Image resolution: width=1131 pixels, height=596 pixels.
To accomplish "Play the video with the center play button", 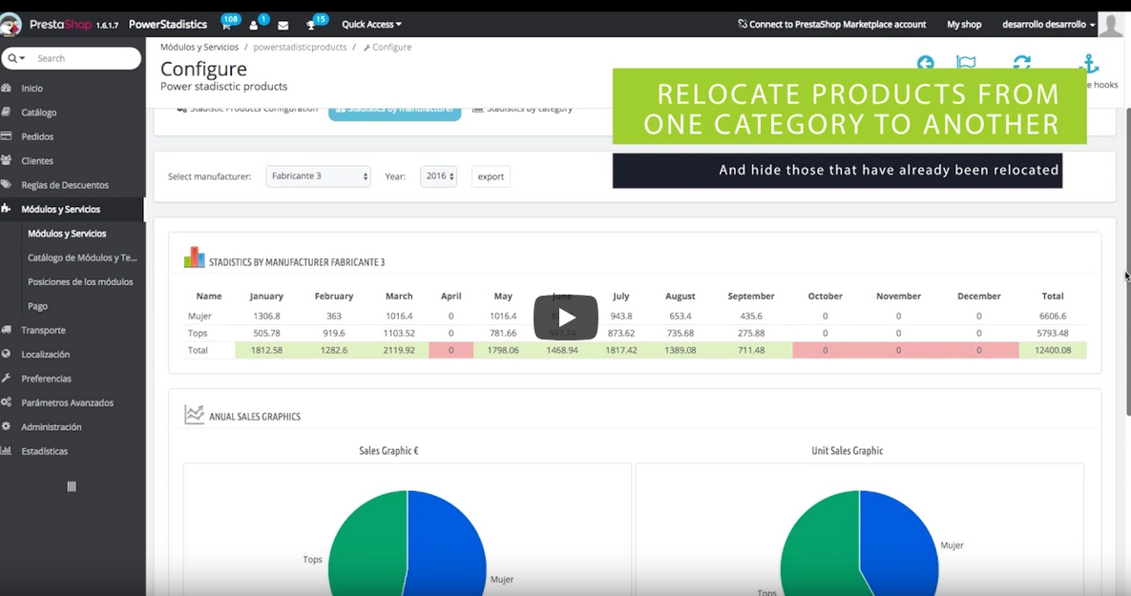I will coord(565,318).
